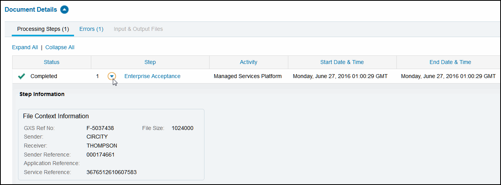Click the Expand All link
The height and width of the screenshot is (185, 501).
pyautogui.click(x=25, y=47)
